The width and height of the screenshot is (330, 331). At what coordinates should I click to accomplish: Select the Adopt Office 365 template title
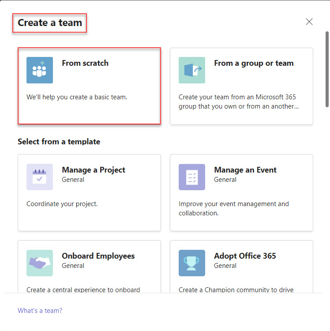pyautogui.click(x=245, y=256)
